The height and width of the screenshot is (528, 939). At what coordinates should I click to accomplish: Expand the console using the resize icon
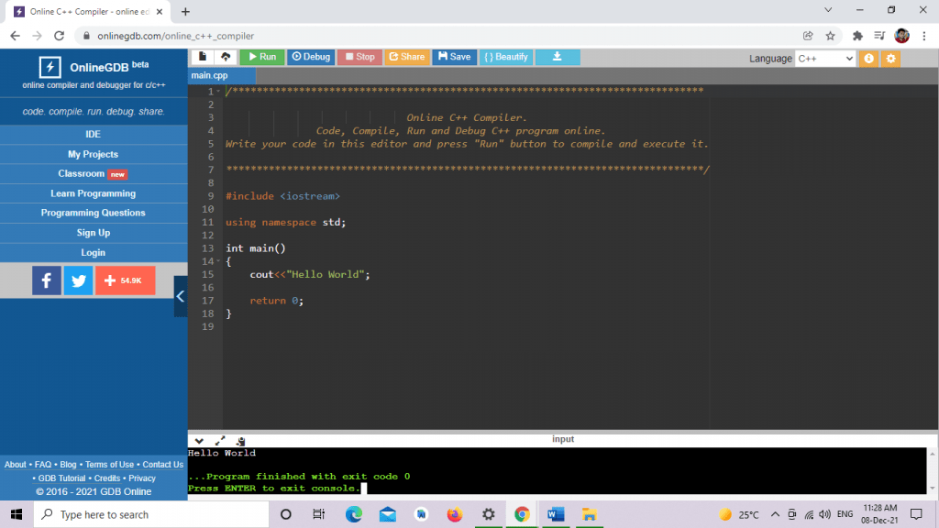pyautogui.click(x=220, y=440)
